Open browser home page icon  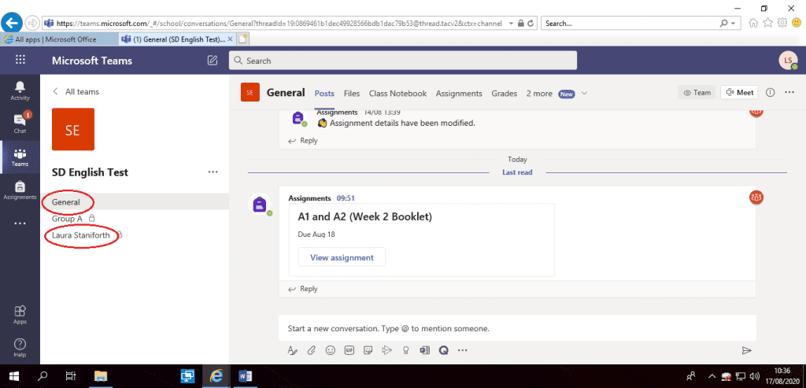pyautogui.click(x=753, y=23)
